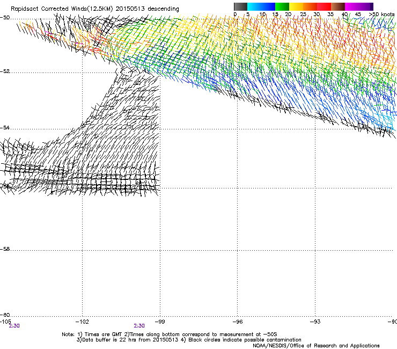Image resolution: width=397 pixels, height=349 pixels.
Task: Click the Rapidscat Corrected Winds title text
Action: [x=95, y=9]
